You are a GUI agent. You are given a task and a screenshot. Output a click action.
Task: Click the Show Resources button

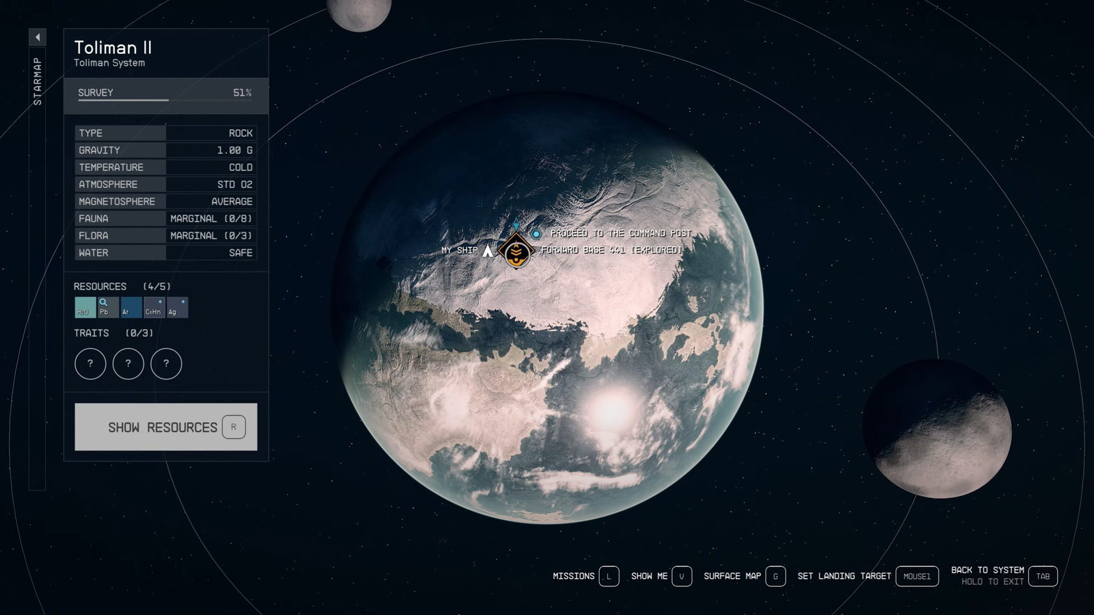[x=166, y=427]
